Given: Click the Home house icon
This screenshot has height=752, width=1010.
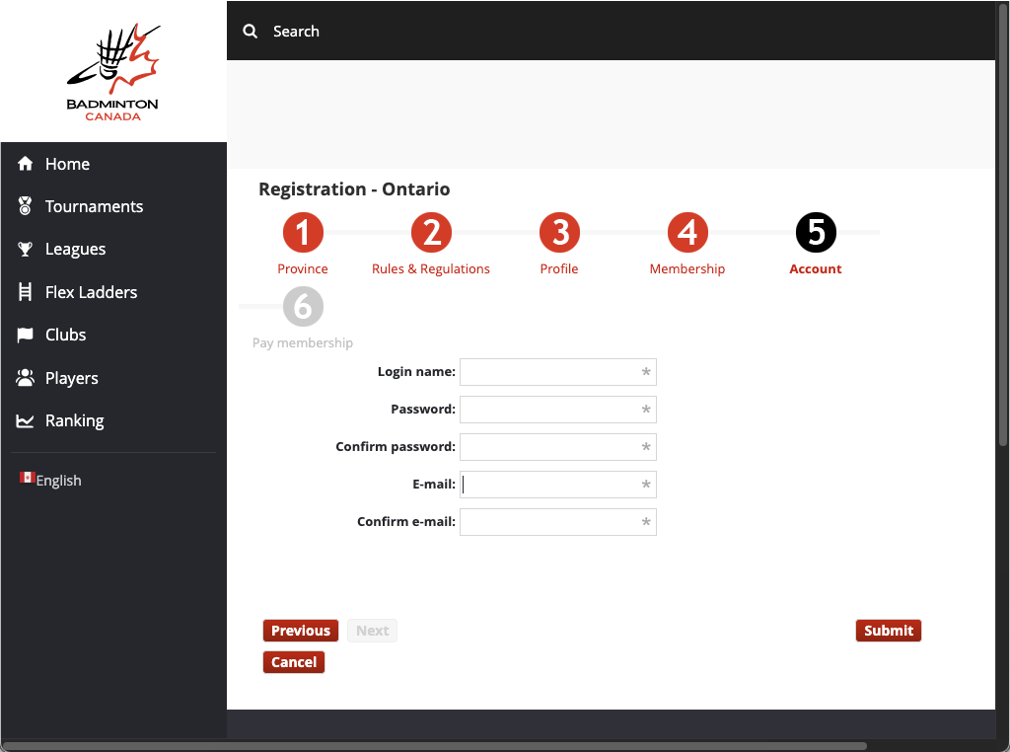Looking at the screenshot, I should (25, 164).
